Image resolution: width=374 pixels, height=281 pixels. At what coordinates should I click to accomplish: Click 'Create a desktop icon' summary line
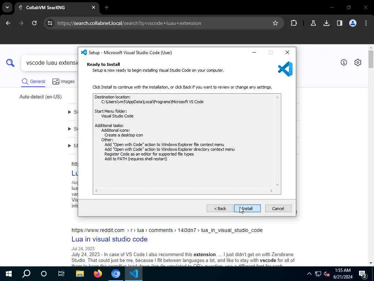[124, 135]
